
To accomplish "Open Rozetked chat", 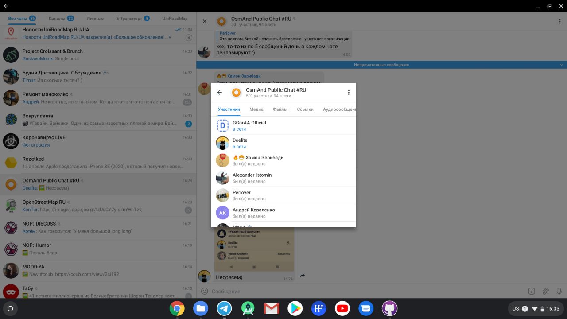I will (x=98, y=163).
